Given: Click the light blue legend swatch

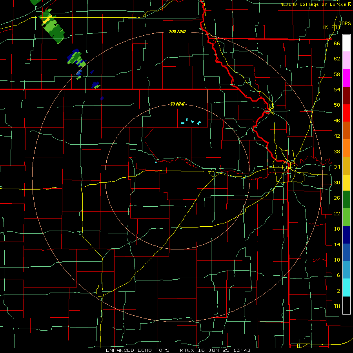Looking at the screenshot, I should click(346, 270).
